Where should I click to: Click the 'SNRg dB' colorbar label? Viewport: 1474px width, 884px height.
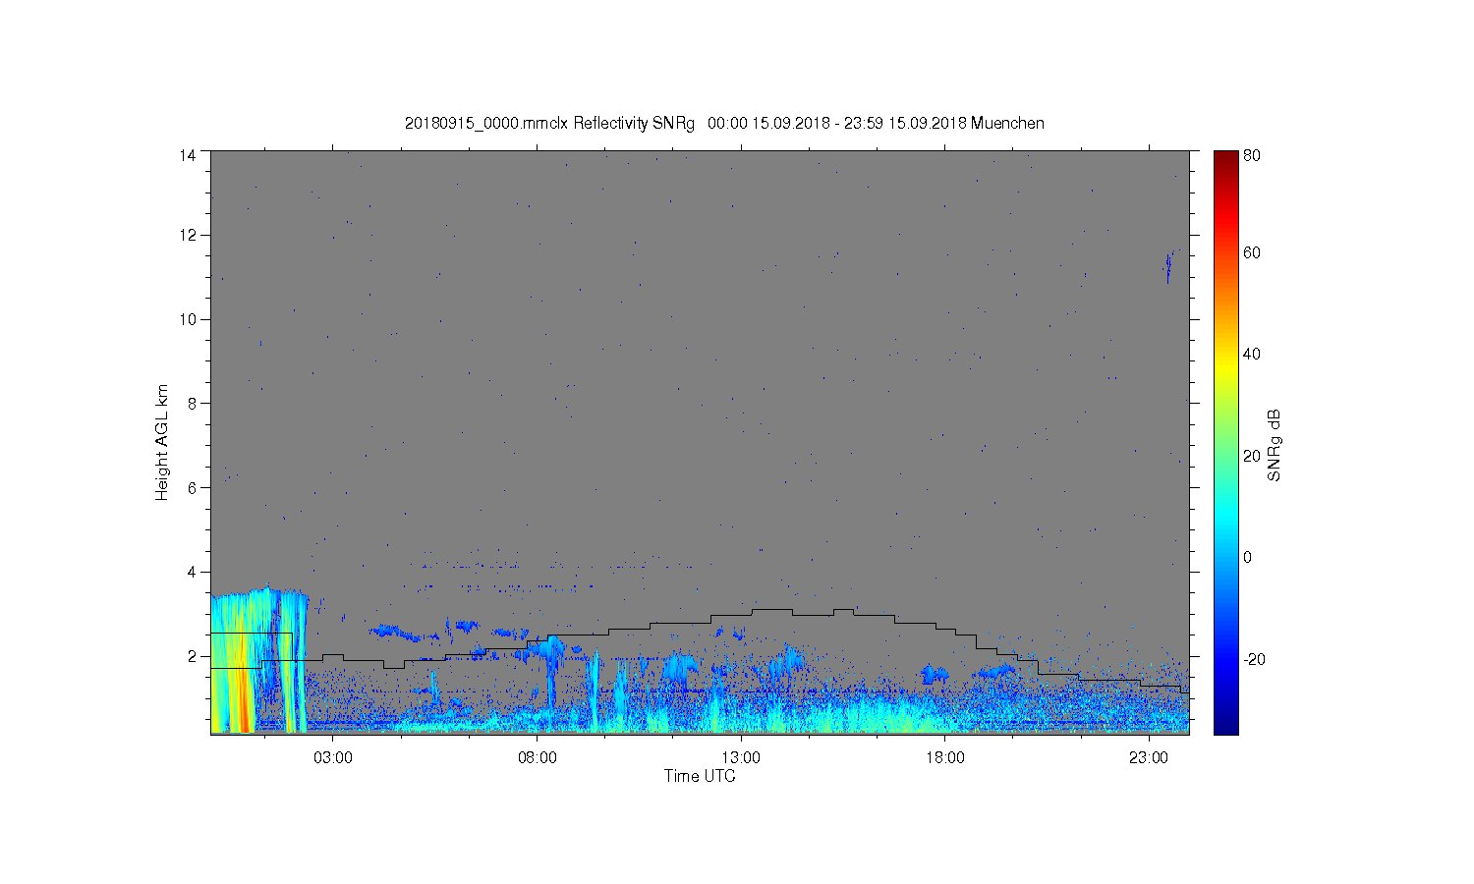click(1275, 445)
